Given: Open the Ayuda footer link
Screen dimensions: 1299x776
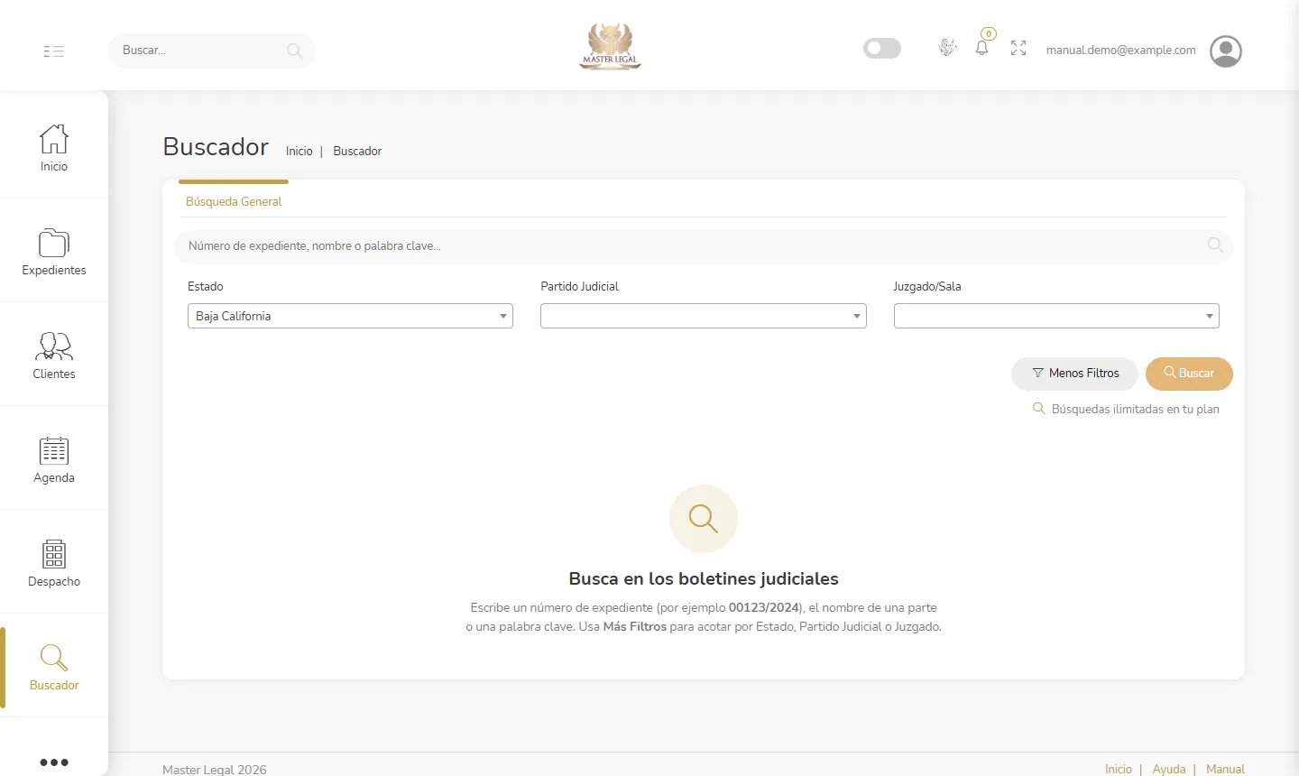Looking at the screenshot, I should pos(1169,769).
